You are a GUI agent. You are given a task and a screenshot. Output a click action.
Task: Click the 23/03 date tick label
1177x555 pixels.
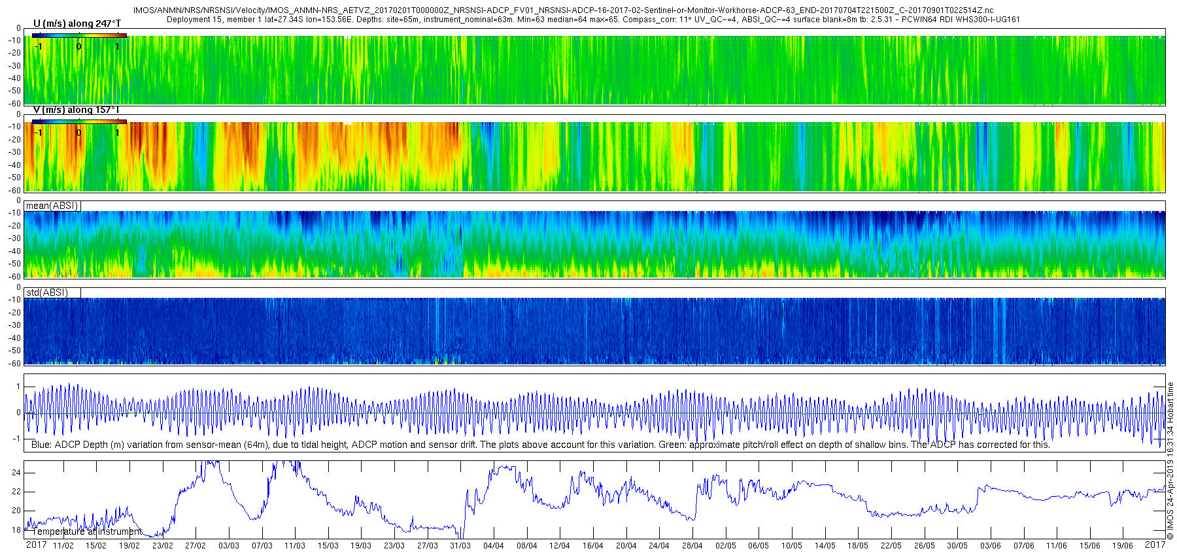[394, 546]
